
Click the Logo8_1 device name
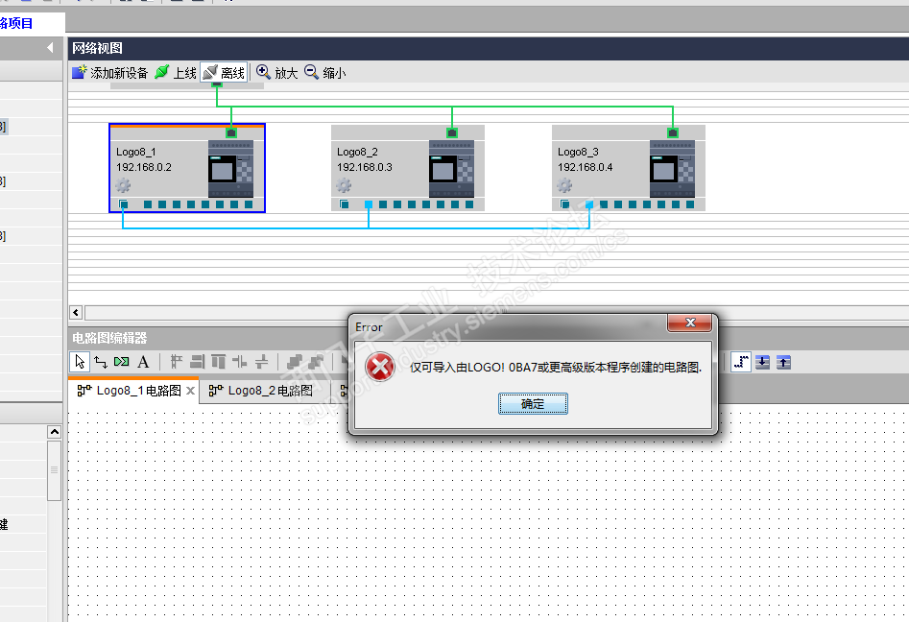[x=135, y=152]
